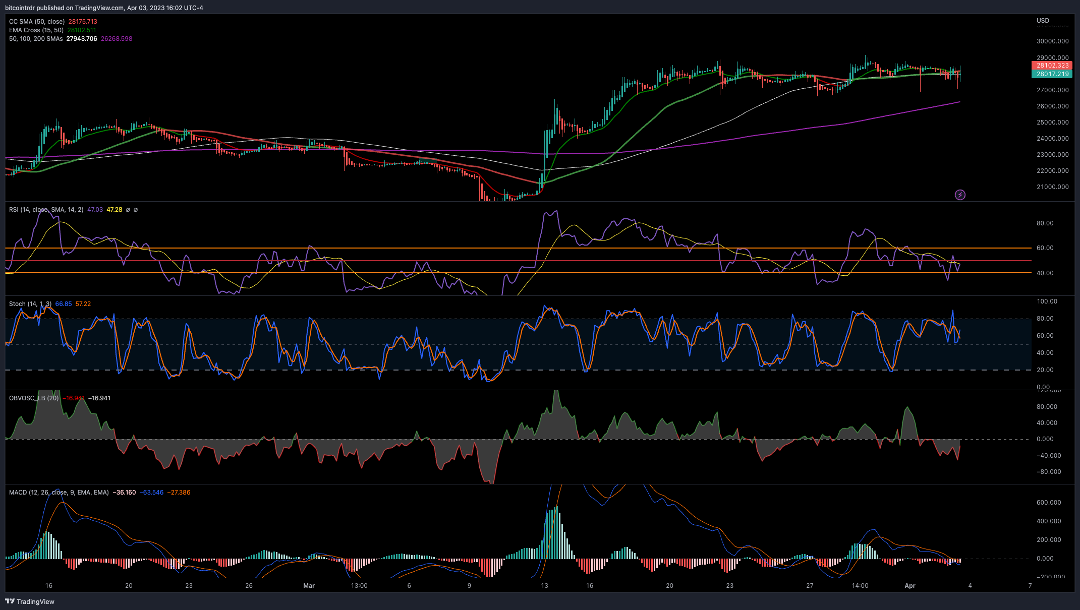
Task: Click the blue Stoch value 66.85
Action: coord(64,304)
